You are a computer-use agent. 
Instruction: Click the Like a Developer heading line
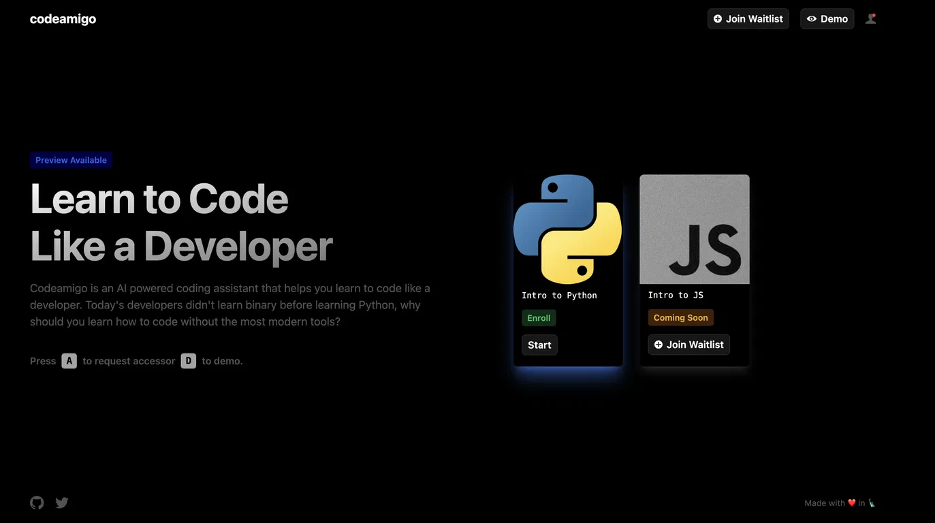click(181, 246)
